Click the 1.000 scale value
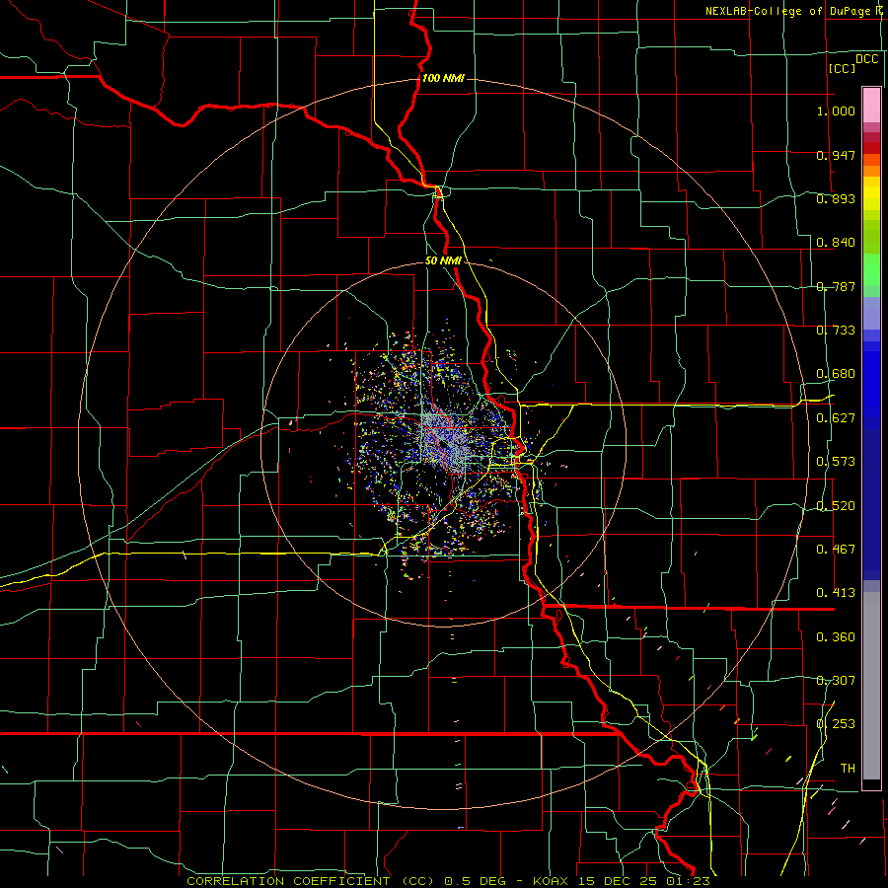The height and width of the screenshot is (888, 888). point(836,111)
